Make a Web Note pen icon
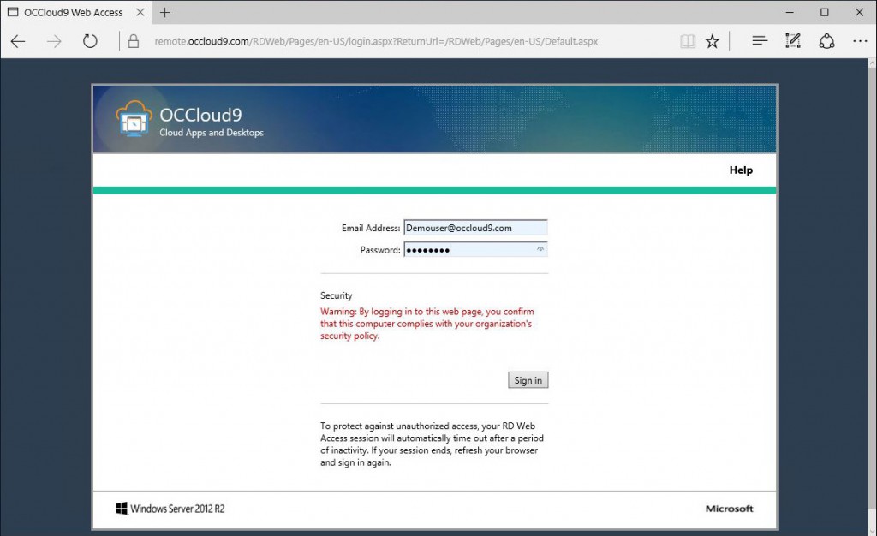Viewport: 877px width, 536px height. pyautogui.click(x=793, y=41)
